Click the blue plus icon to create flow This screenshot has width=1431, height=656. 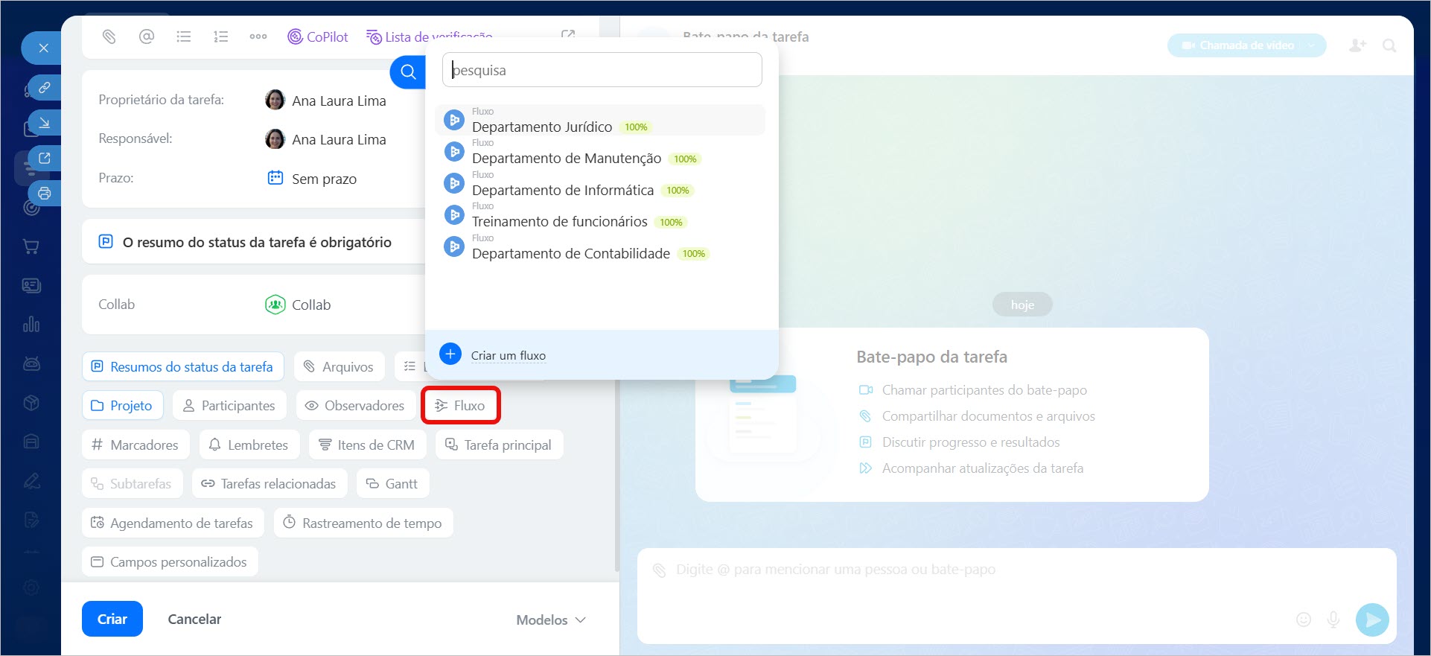[x=450, y=354]
